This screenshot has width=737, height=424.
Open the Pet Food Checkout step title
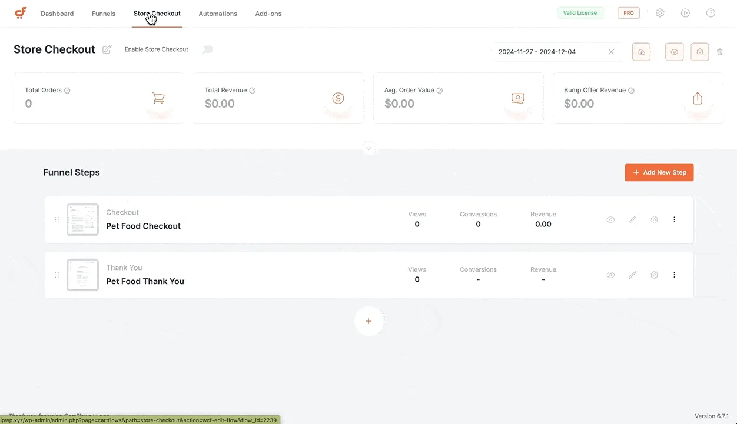(x=143, y=226)
